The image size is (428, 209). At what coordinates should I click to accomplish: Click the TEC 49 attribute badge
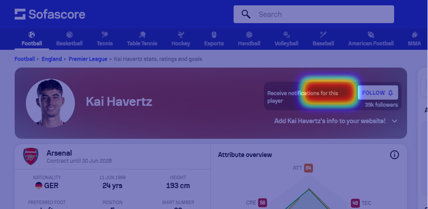pyautogui.click(x=355, y=203)
